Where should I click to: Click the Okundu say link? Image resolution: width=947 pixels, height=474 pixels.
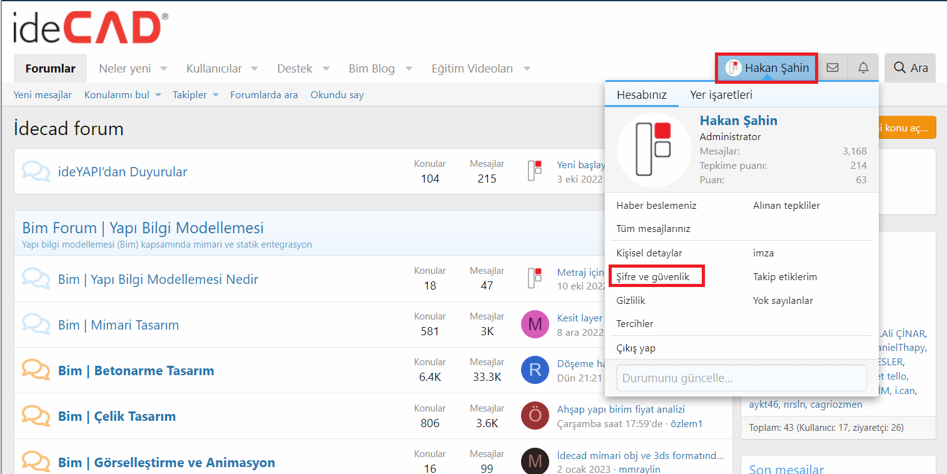337,95
